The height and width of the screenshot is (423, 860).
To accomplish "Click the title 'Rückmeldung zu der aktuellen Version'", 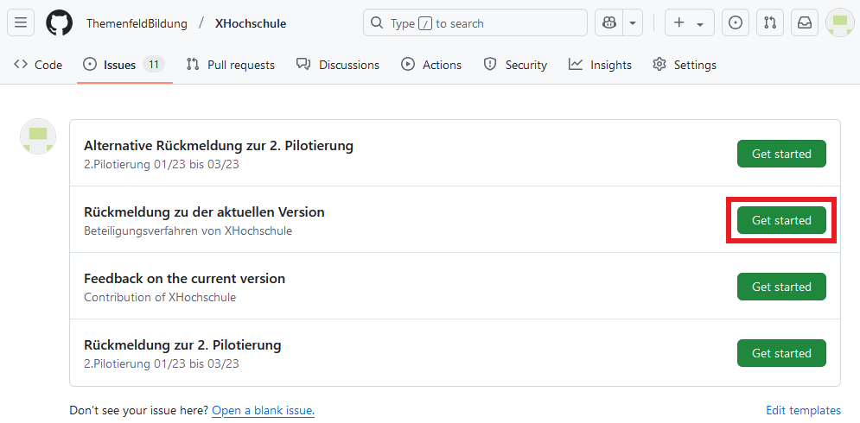I will click(x=204, y=212).
